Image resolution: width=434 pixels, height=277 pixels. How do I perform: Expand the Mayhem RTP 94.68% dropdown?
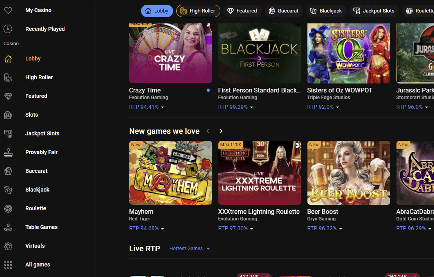pyautogui.click(x=147, y=228)
